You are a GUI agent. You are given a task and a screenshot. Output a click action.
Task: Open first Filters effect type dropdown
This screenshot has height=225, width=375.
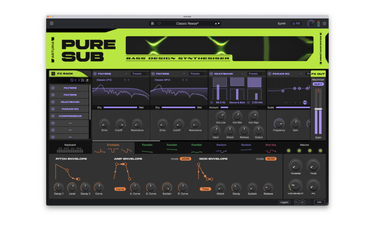126,74
